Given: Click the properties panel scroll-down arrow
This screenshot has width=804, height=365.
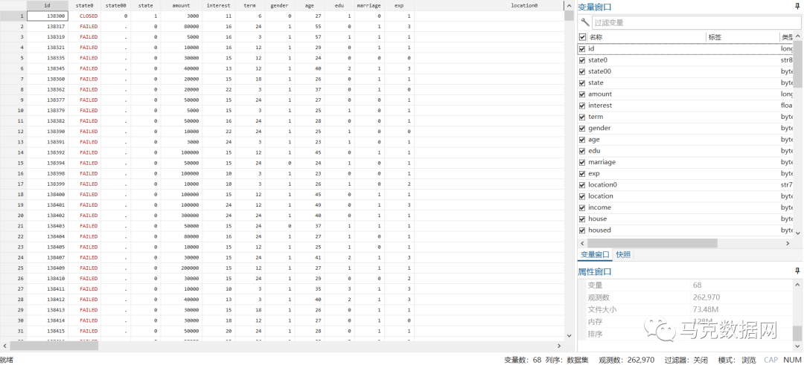Looking at the screenshot, I should point(798,345).
